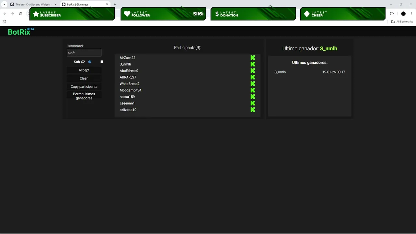Click the Kick icon beside S_nmlh participant

coord(253,64)
